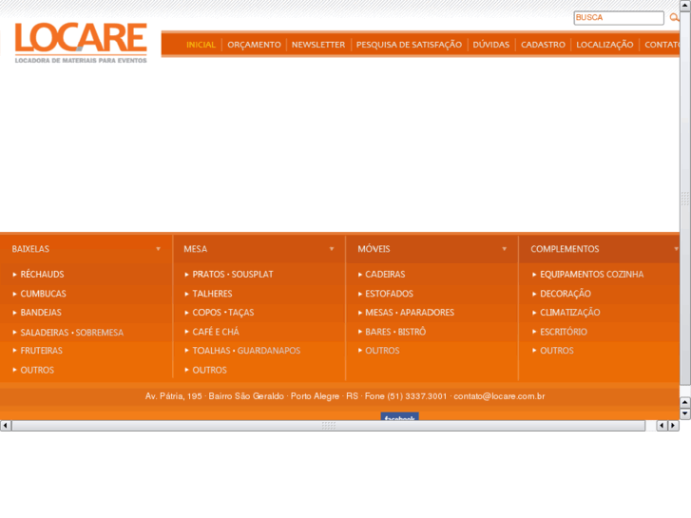The height and width of the screenshot is (518, 691).
Task: Click the vertical scrollbar up arrow at top
Action: coord(685,6)
